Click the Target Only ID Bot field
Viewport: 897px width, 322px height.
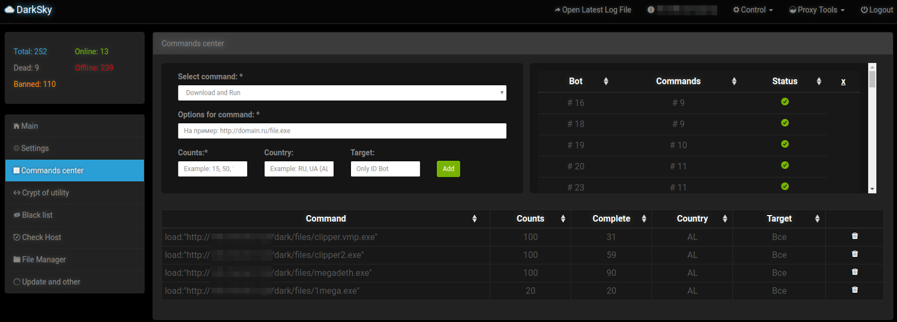[x=385, y=169]
